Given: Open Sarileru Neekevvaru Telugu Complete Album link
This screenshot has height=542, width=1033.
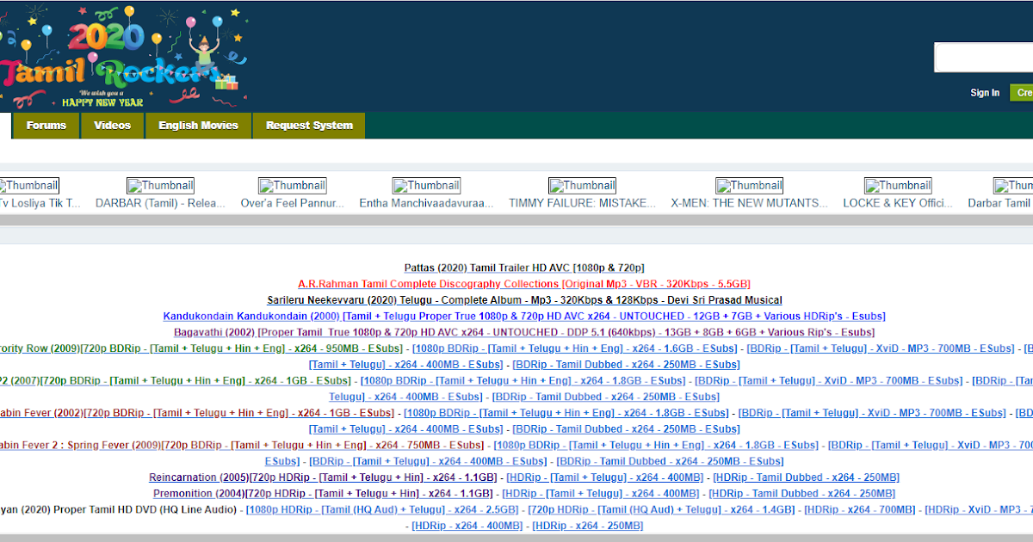Looking at the screenshot, I should (524, 300).
